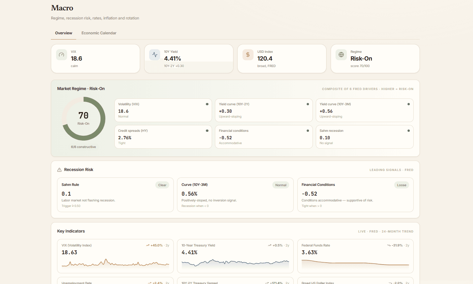
Task: Click the risk-on score donut gauge showing 70
Action: click(83, 119)
